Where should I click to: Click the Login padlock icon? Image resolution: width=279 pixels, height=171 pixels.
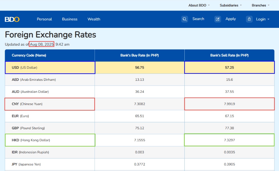249,19
